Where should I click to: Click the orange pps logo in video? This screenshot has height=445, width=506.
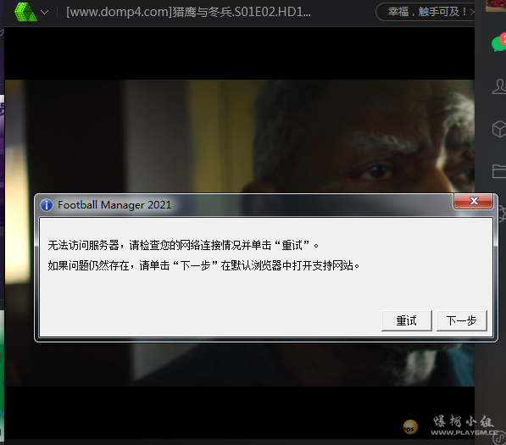point(410,427)
